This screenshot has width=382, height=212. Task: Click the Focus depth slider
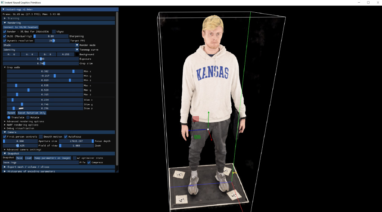pyautogui.click(x=76, y=141)
